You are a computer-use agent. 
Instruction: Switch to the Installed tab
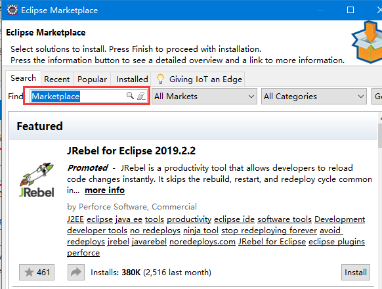pos(132,79)
